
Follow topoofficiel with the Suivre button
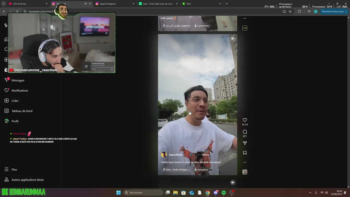[205, 155]
